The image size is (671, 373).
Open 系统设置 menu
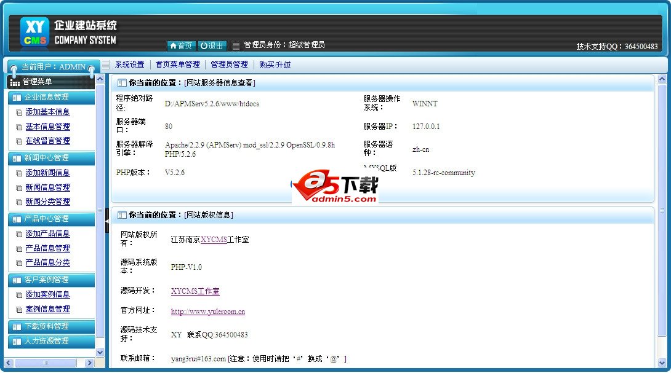[x=130, y=65]
